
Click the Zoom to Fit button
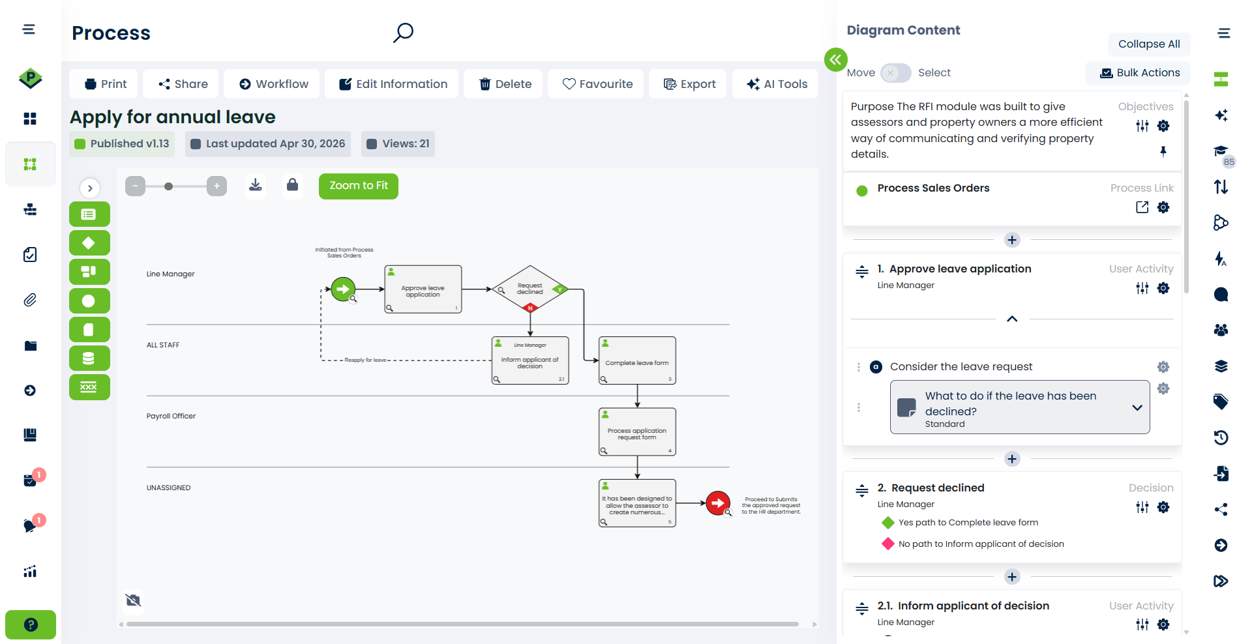tap(359, 186)
